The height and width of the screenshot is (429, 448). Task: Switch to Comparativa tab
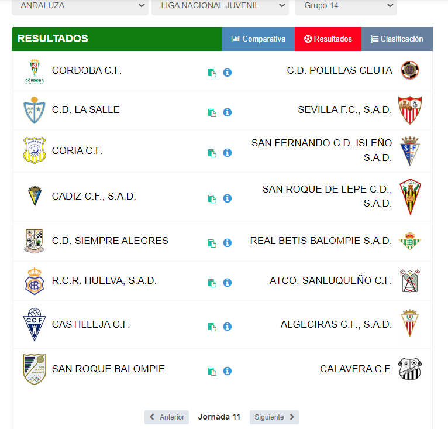click(x=259, y=39)
